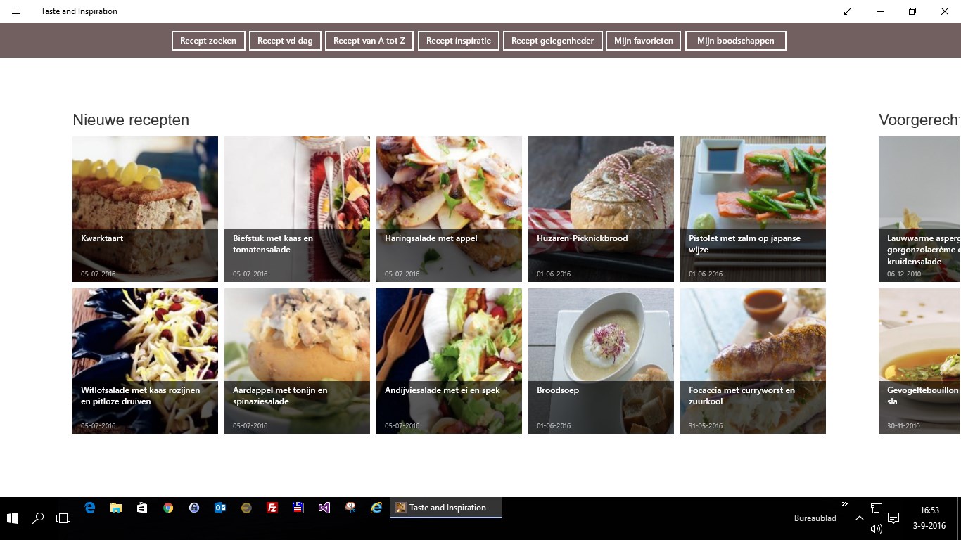Launch Visual Studio from the taskbar

point(324,508)
